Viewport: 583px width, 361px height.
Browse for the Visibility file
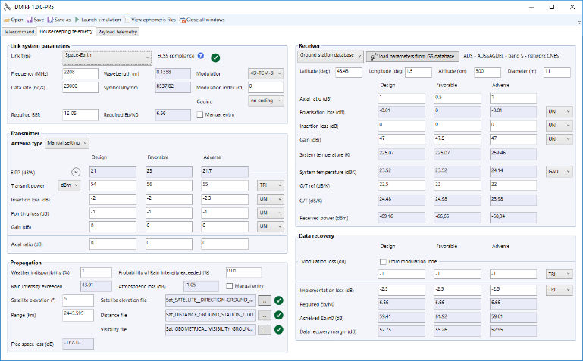point(264,329)
